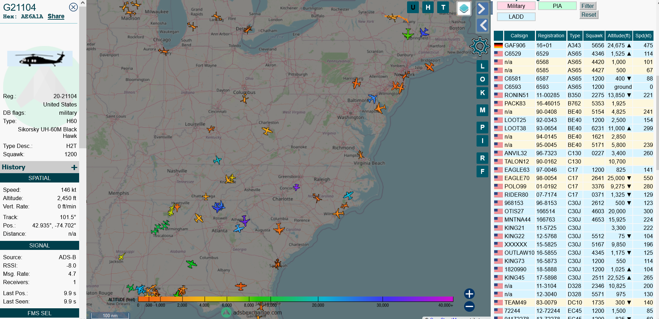Click the orange aircraft icon near Columbus Ohio
Screen dimensions: 659x319
click(x=244, y=99)
